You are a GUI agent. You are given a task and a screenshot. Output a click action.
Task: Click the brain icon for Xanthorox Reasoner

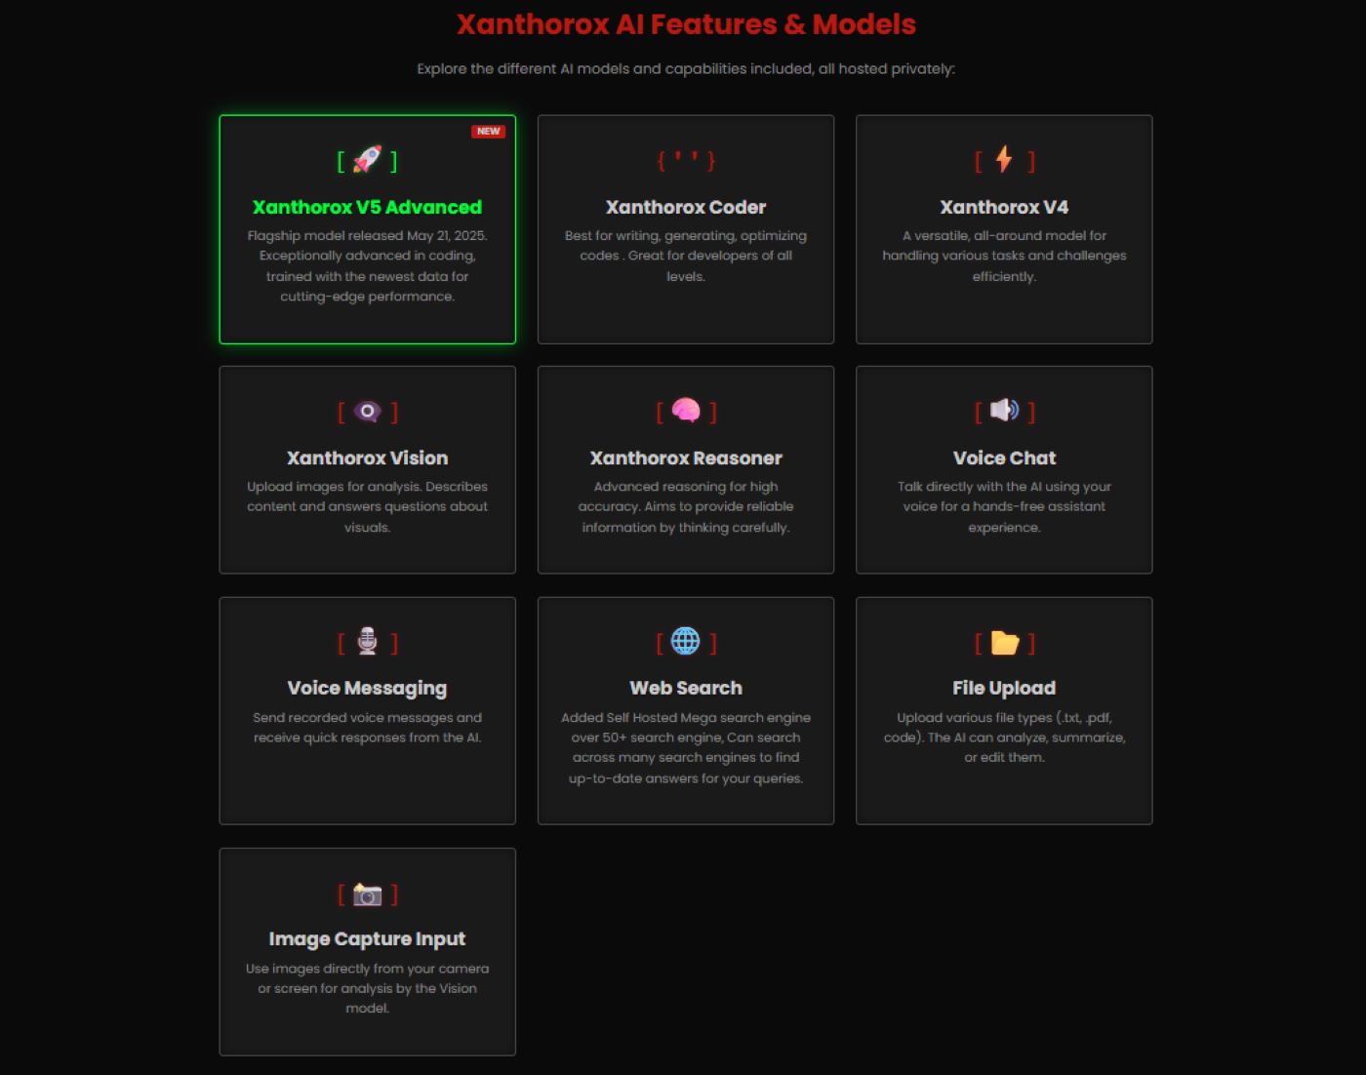point(686,411)
